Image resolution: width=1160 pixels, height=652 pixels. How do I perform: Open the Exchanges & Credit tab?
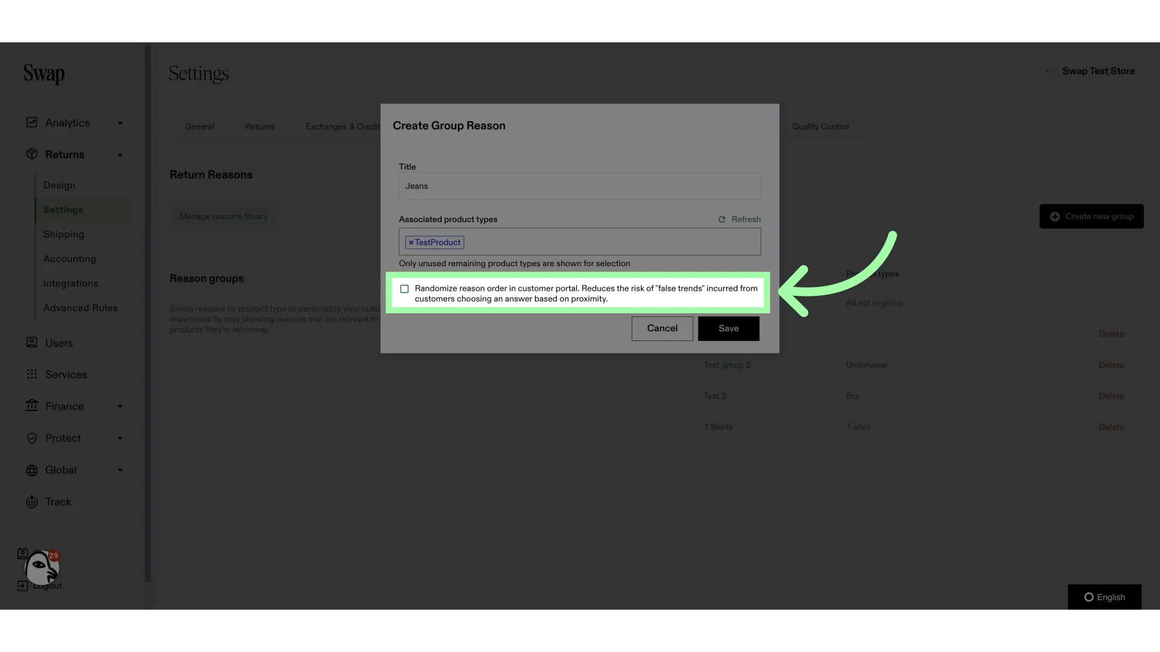(343, 127)
